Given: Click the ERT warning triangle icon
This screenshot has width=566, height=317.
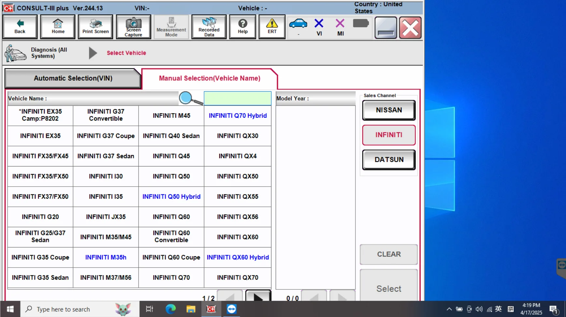Looking at the screenshot, I should (x=272, y=27).
